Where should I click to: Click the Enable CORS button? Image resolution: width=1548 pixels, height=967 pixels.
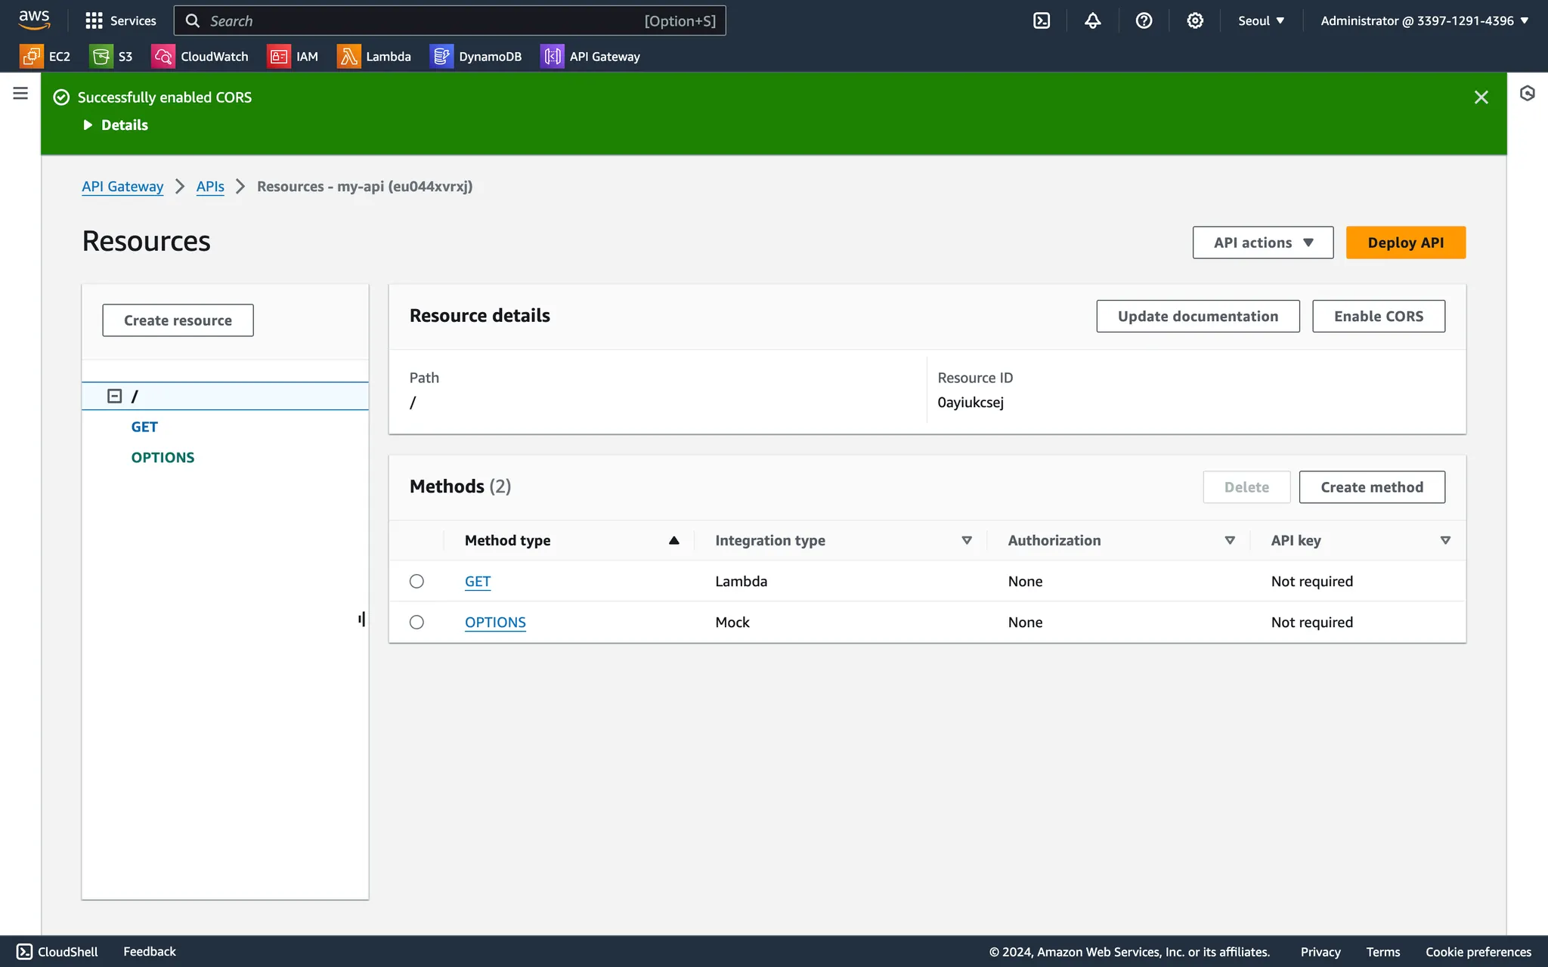click(1378, 317)
